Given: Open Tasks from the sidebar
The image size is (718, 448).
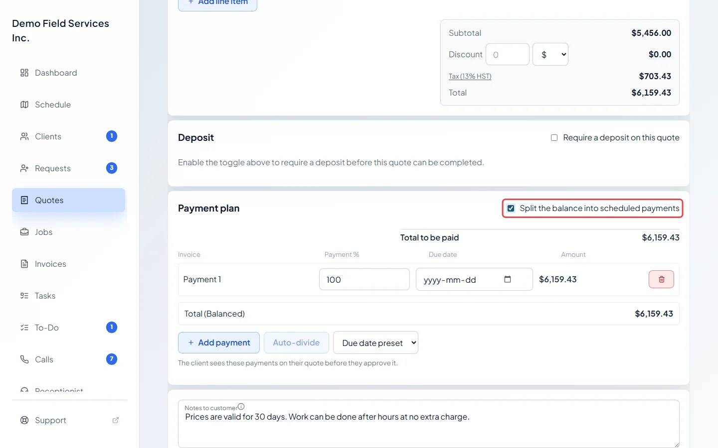Looking at the screenshot, I should click(x=68, y=296).
